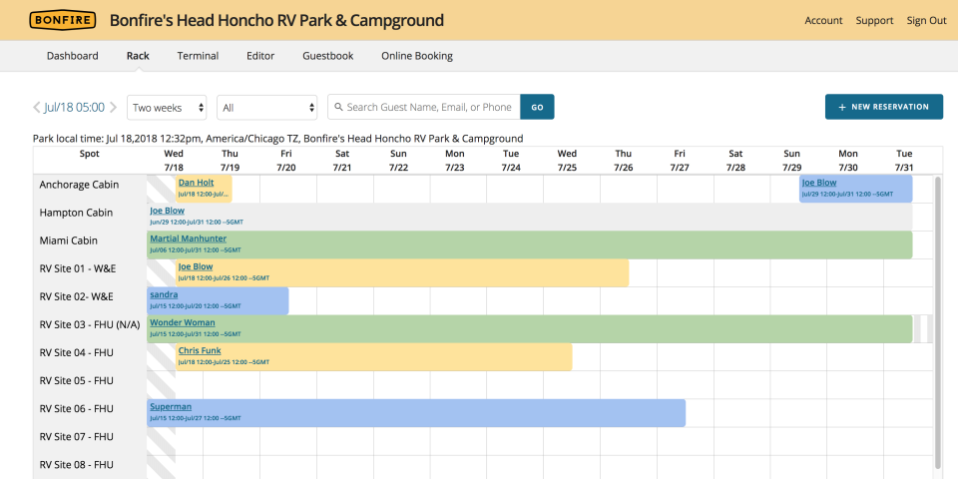Click the Sign Out link
The image size is (958, 479).
point(926,21)
